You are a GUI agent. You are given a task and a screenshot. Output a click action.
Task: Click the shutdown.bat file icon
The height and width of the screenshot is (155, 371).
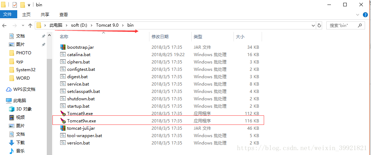click(63, 99)
